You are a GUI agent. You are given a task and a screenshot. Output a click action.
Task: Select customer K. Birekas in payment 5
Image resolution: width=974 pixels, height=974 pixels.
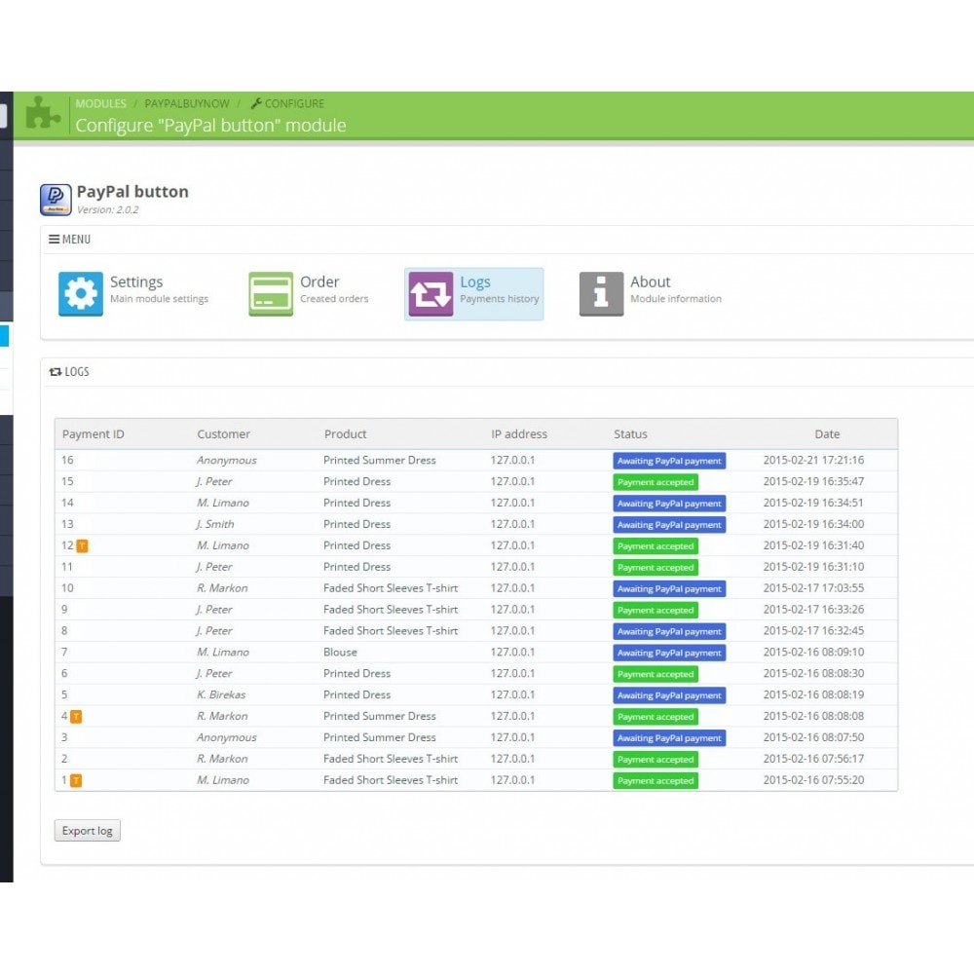[221, 694]
